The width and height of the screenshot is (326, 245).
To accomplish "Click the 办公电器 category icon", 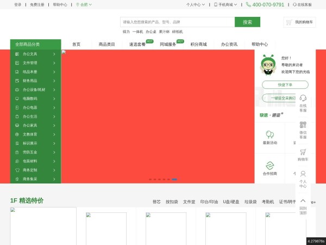I will [17, 107].
